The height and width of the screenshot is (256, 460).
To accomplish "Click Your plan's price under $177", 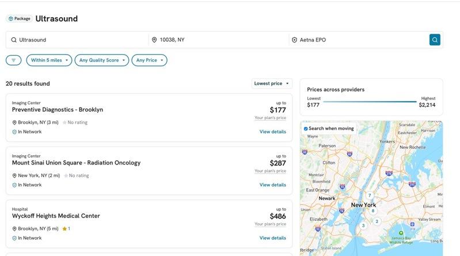I will [x=270, y=118].
